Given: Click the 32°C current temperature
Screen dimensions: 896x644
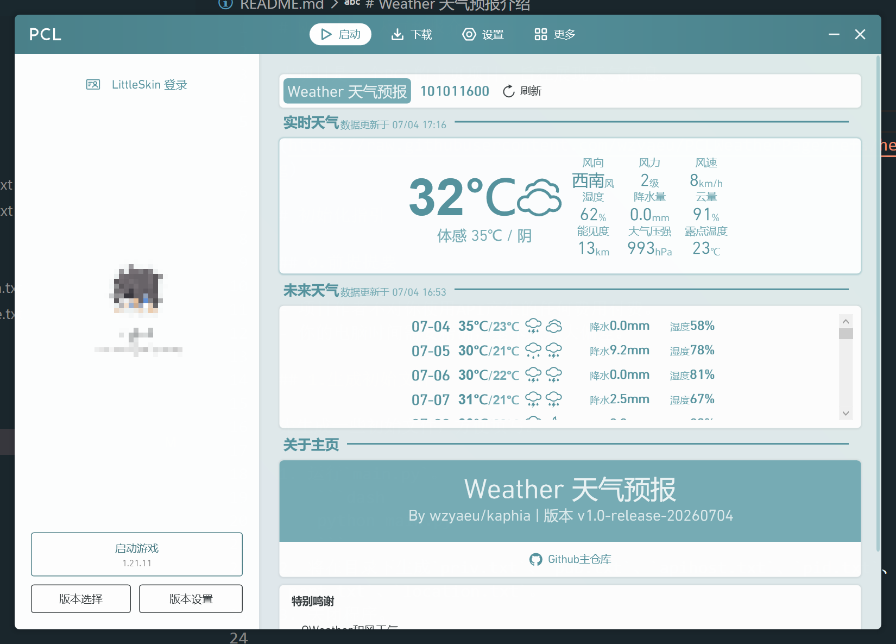Looking at the screenshot, I should (x=462, y=197).
